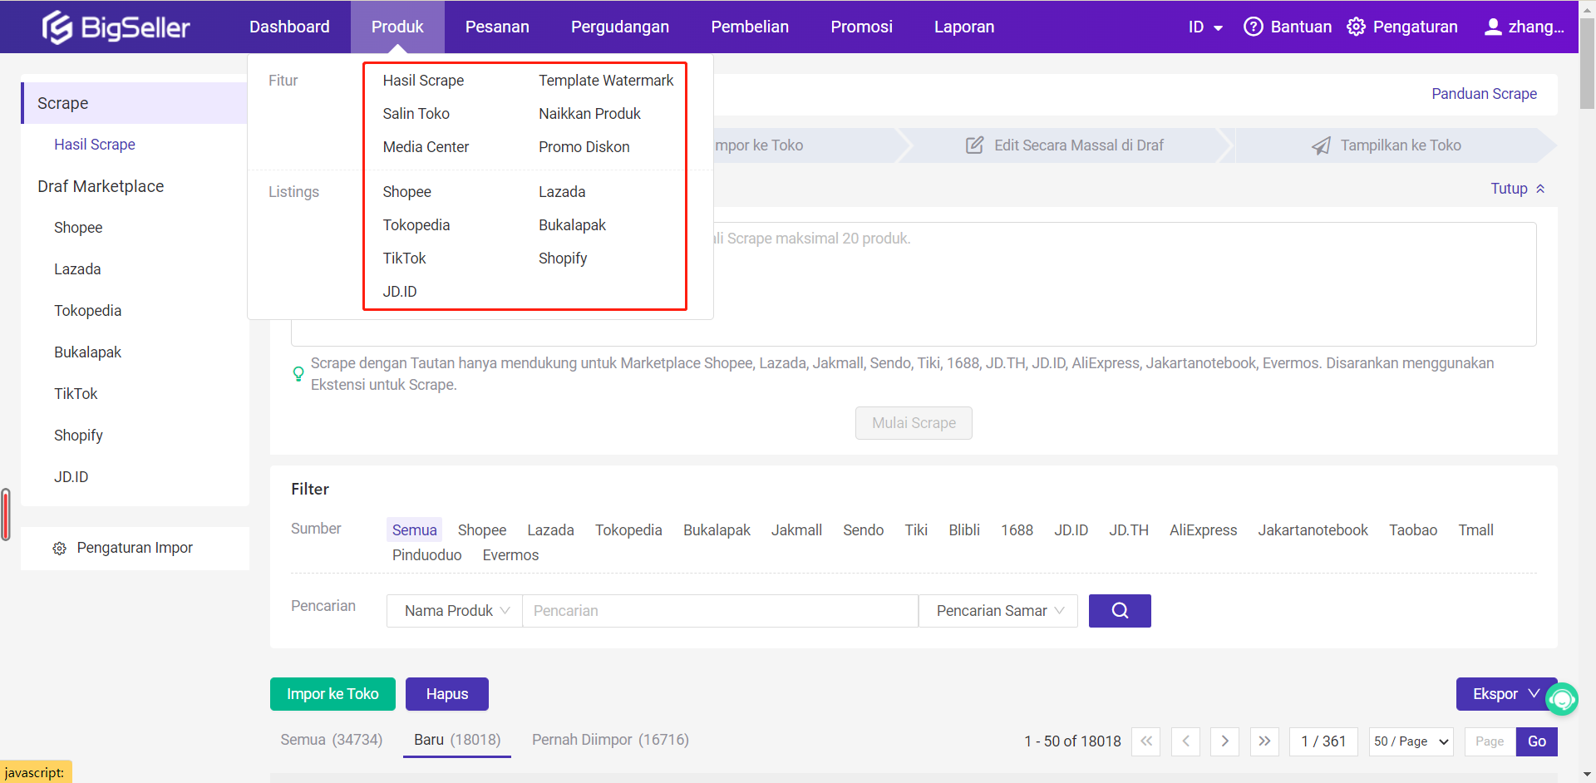Click the Tampilkan ke Toko plane icon
The height and width of the screenshot is (783, 1596).
(x=1321, y=145)
